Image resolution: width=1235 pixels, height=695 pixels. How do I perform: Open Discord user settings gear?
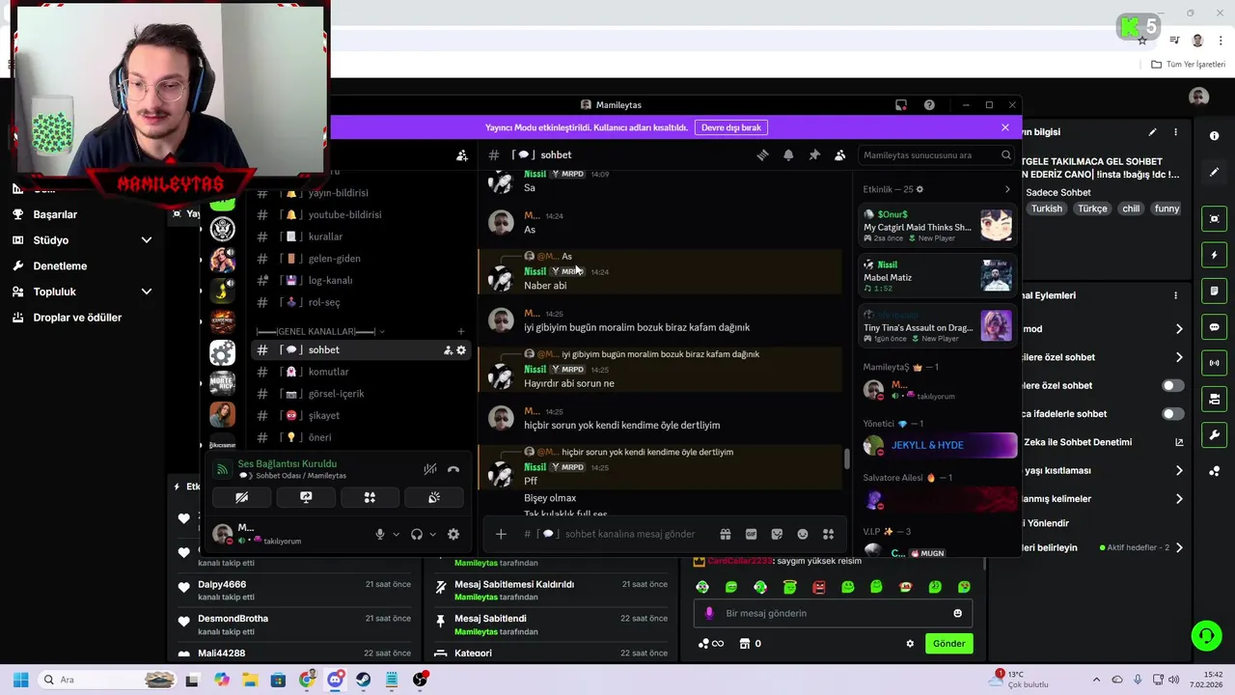(453, 534)
